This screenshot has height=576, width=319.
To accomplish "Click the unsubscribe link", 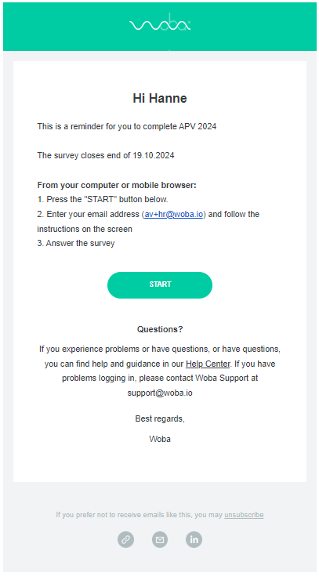I will click(244, 515).
